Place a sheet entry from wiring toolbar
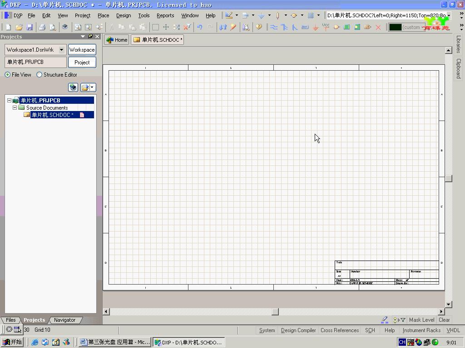 tap(357, 27)
